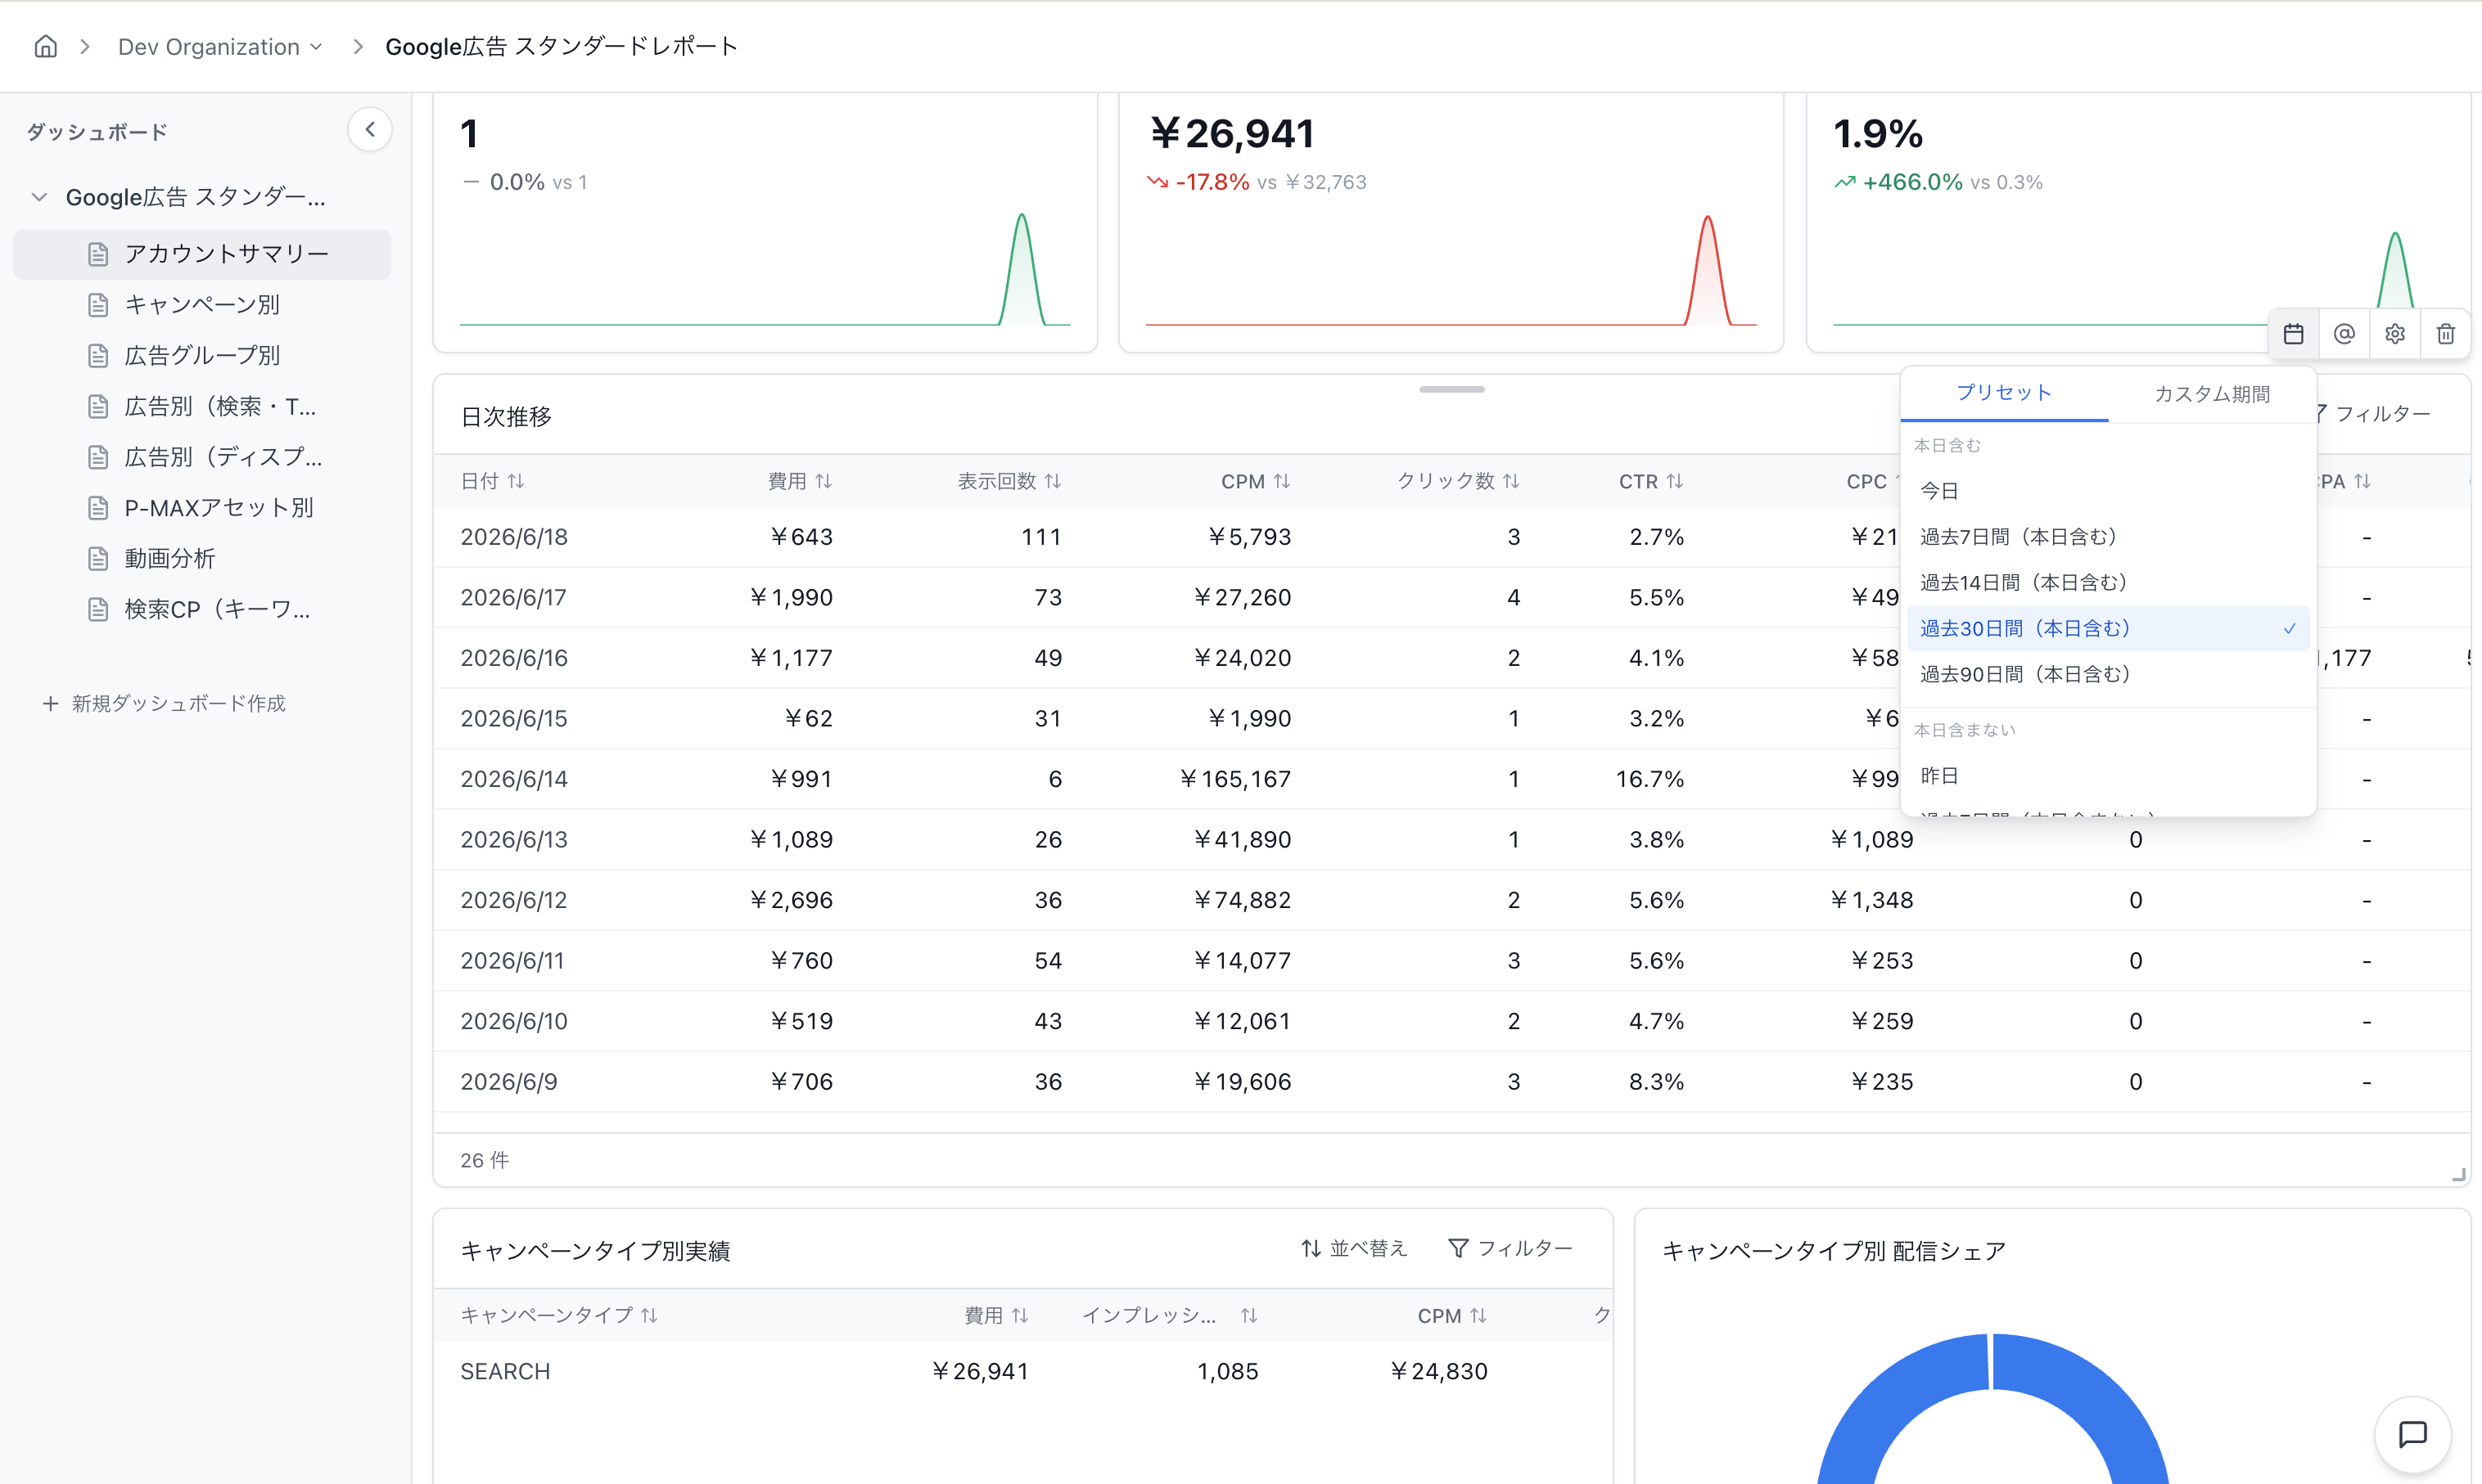Open widget settings gear icon

[2395, 334]
